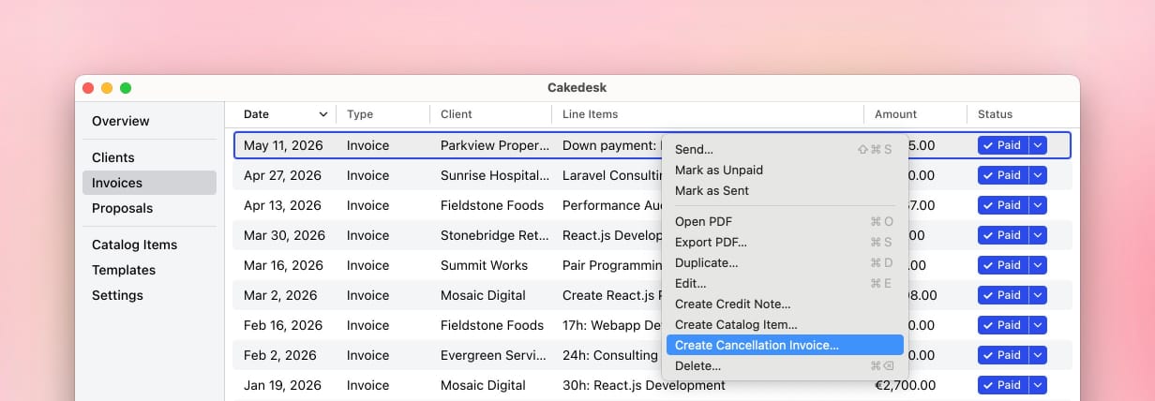Open status dropdown arrow for Apr 13, 2026 row

click(1038, 205)
